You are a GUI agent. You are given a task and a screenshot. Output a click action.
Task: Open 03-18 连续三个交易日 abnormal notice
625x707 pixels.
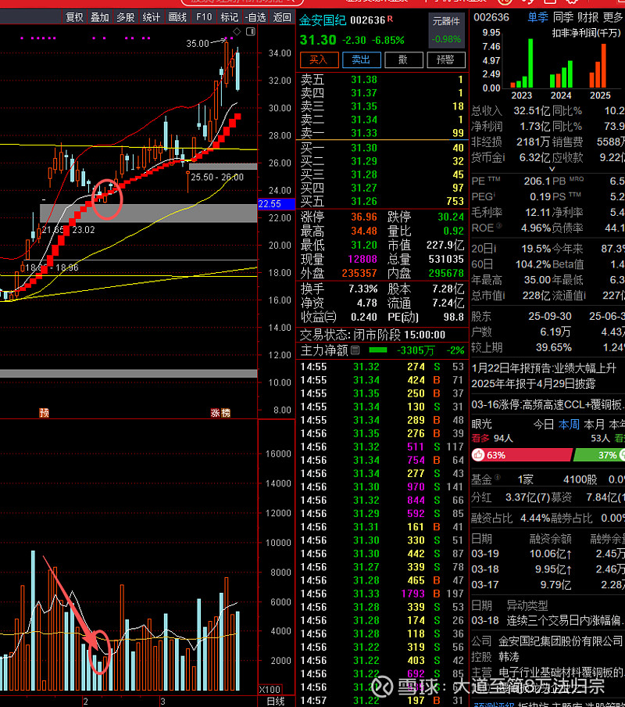pos(547,620)
